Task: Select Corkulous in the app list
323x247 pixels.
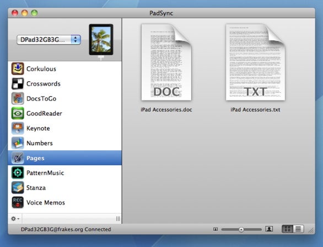Action: coord(64,69)
